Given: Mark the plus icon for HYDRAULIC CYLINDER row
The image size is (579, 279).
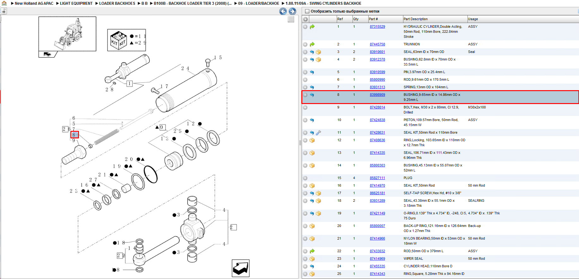Looking at the screenshot, I should [305, 27].
